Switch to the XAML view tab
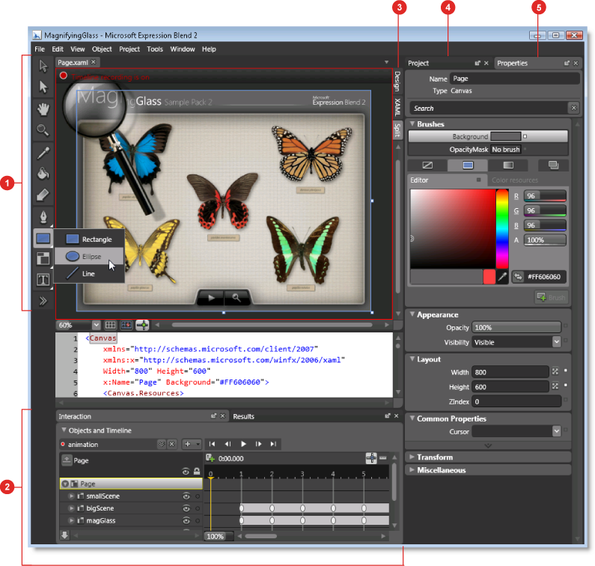Viewport: 595px width, 566px height. 397,107
